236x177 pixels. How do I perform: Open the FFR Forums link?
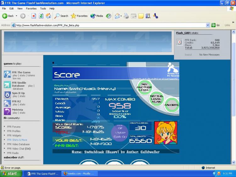(14, 127)
